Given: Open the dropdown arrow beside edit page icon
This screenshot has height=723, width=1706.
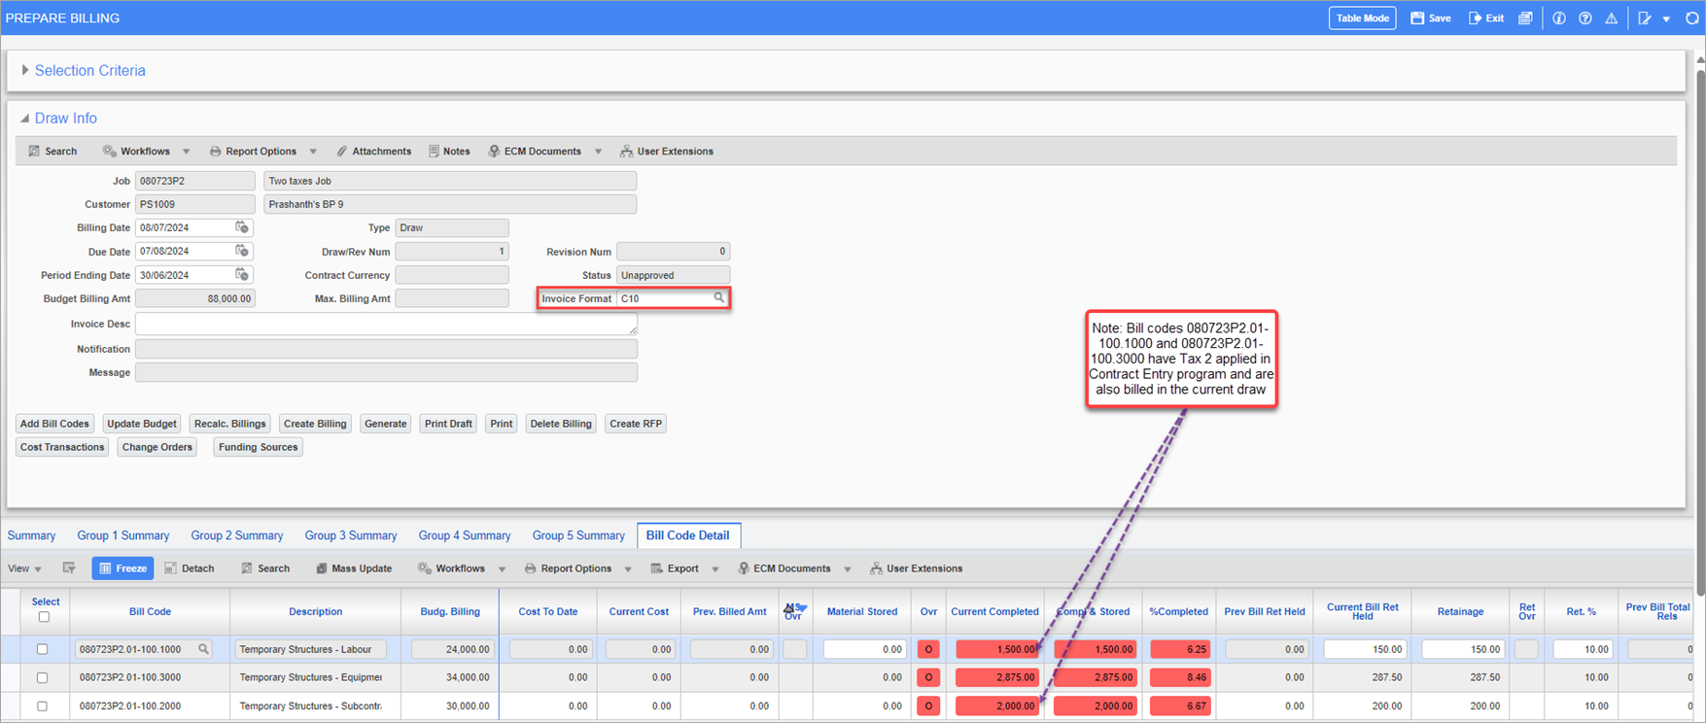Looking at the screenshot, I should point(1666,18).
